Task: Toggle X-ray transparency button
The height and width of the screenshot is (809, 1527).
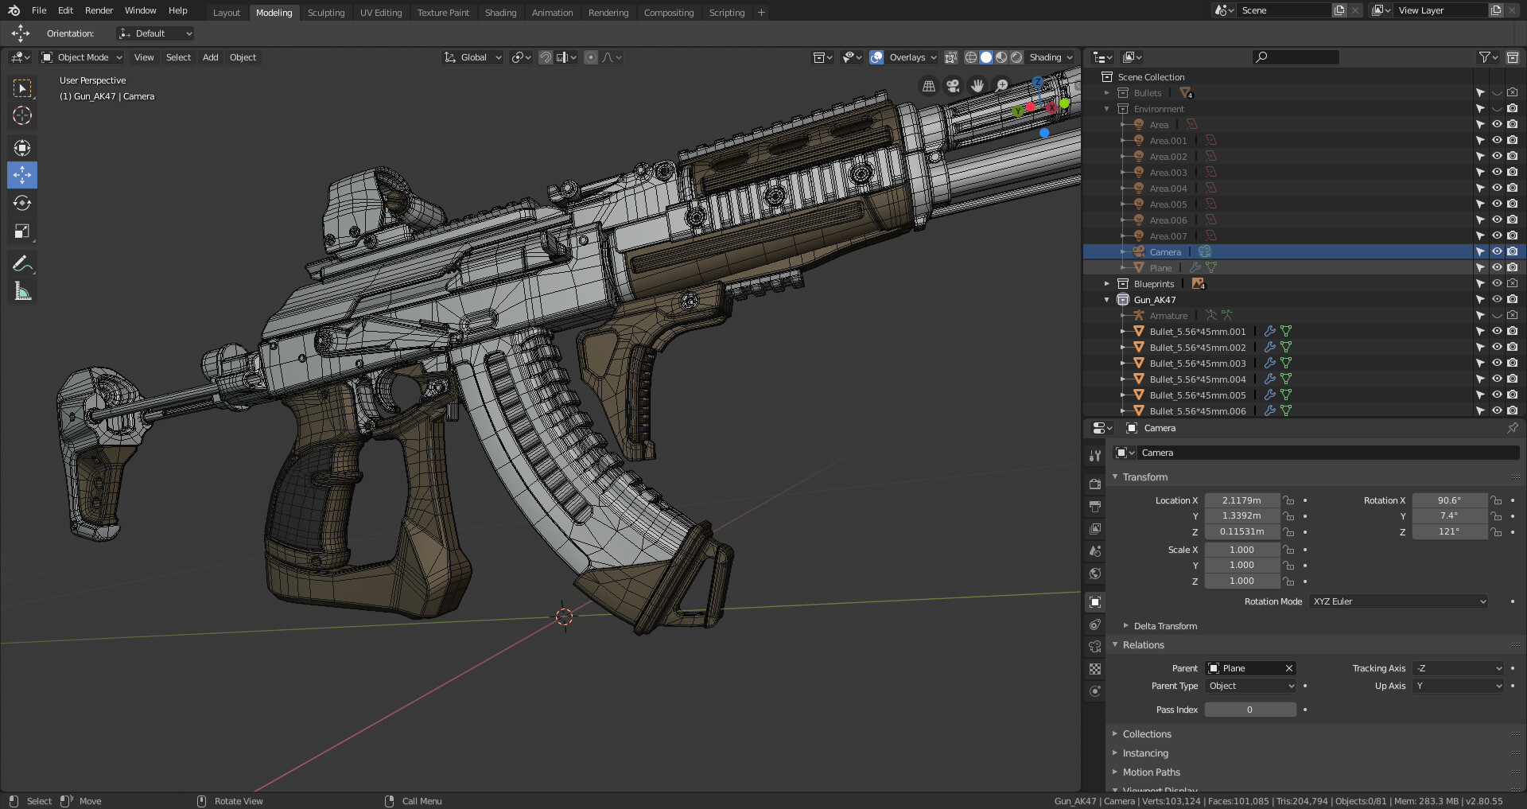Action: [950, 57]
